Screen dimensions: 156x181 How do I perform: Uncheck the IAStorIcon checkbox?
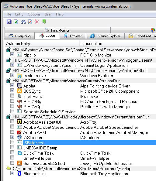(12, 137)
